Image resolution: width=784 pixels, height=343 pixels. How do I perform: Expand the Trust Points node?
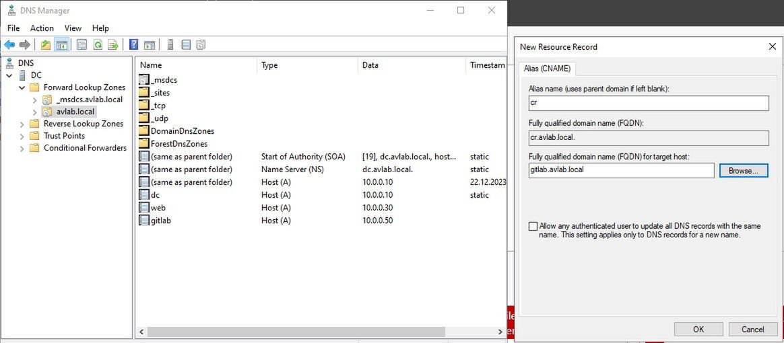tap(22, 136)
